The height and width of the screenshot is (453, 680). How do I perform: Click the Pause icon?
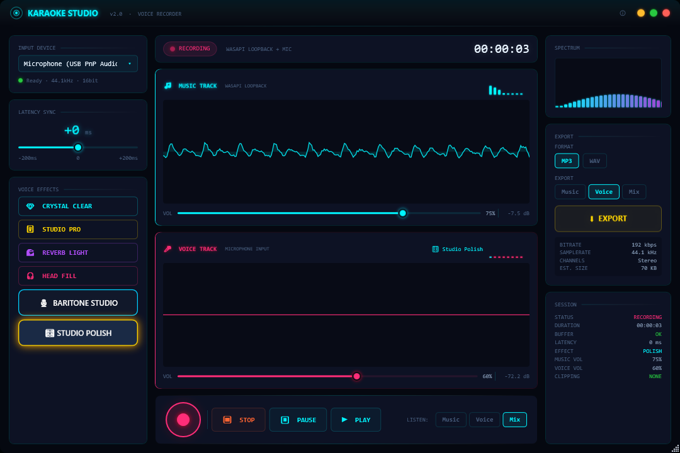pyautogui.click(x=285, y=420)
